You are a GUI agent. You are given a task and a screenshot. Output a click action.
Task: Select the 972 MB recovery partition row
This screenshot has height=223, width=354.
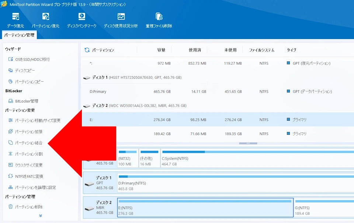218,63
